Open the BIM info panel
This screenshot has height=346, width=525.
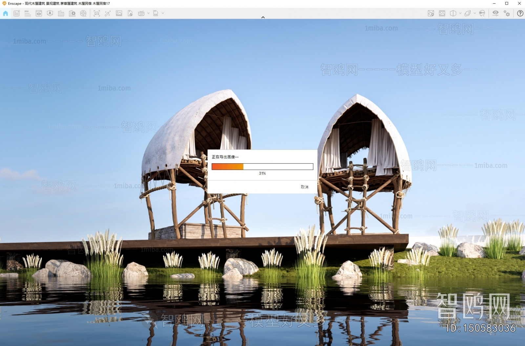28,13
